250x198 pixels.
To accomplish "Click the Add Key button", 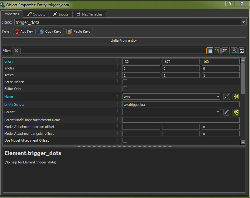I will click(x=24, y=31).
